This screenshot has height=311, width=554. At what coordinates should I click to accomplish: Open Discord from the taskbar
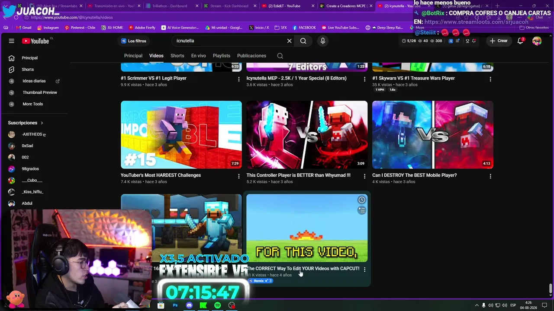coord(189,305)
